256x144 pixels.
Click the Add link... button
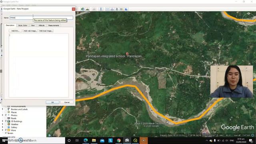point(15,31)
